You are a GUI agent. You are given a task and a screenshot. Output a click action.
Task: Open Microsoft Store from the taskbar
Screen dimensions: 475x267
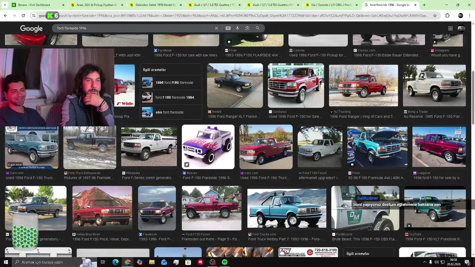(x=188, y=262)
